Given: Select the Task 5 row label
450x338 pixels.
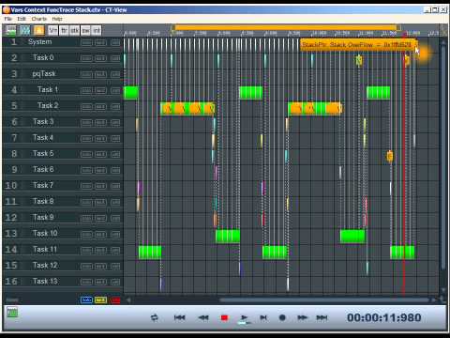Looking at the screenshot, I should click(43, 154).
